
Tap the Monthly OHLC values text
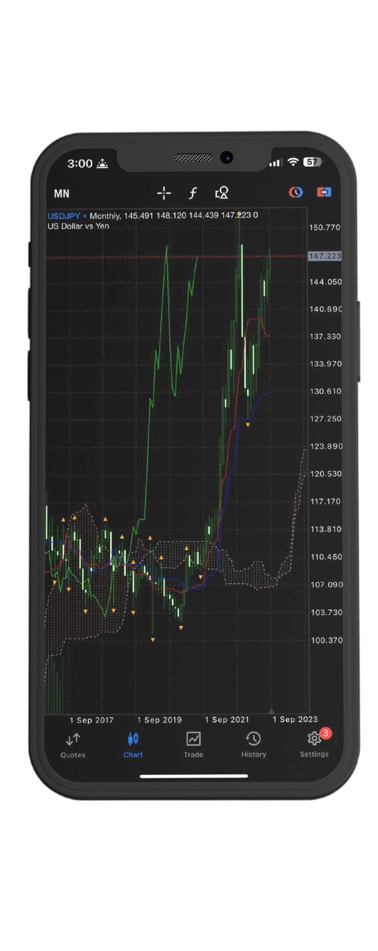(x=174, y=216)
